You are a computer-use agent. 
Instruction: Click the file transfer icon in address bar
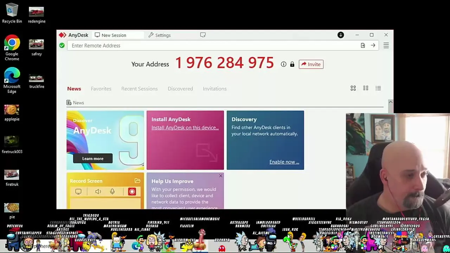pyautogui.click(x=363, y=45)
